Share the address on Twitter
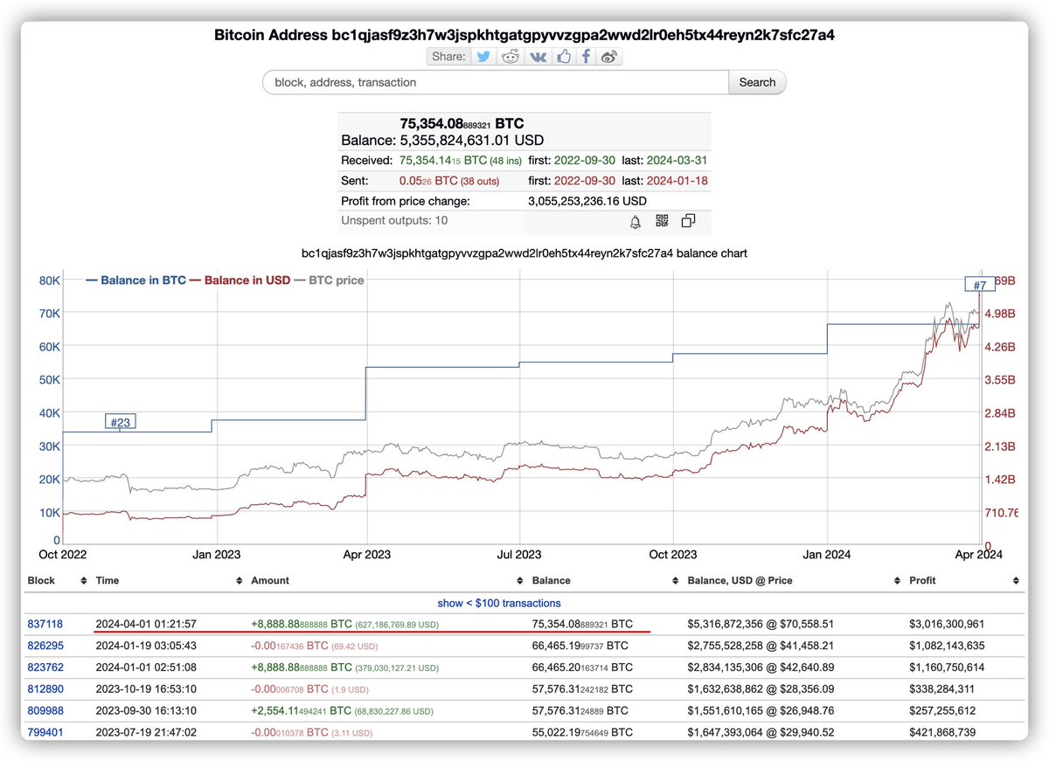 (x=483, y=57)
